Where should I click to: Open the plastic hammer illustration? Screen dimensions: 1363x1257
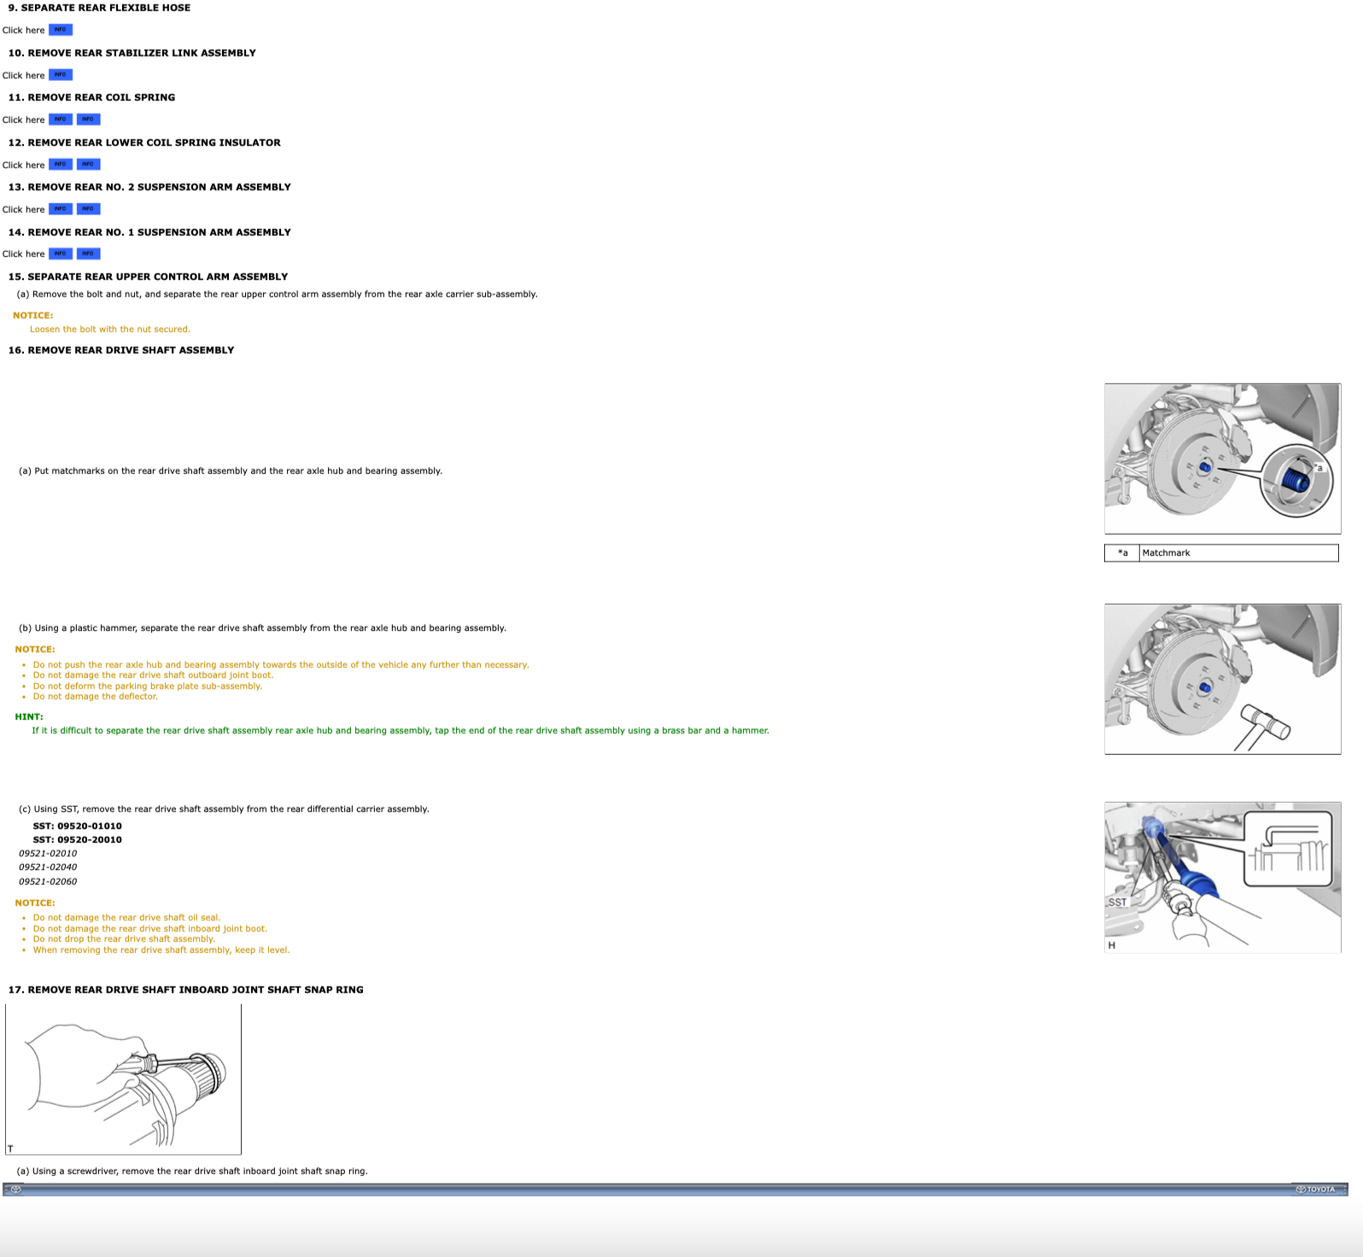1222,679
